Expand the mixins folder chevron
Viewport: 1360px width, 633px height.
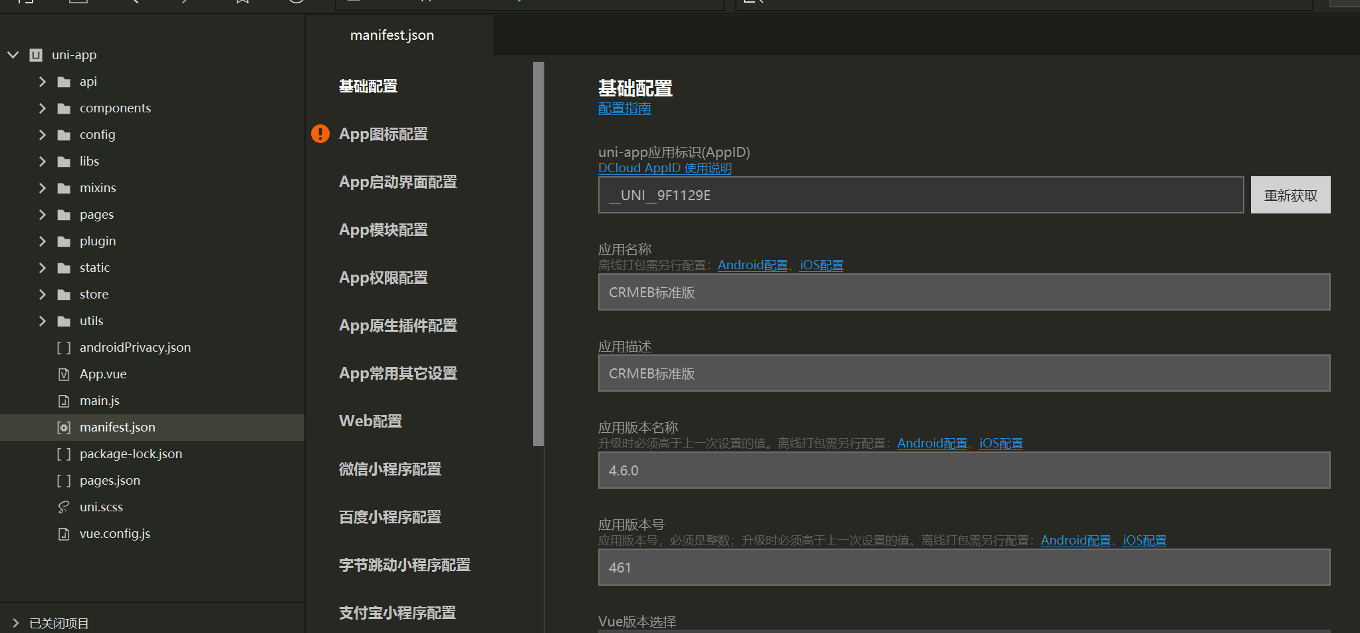click(42, 188)
